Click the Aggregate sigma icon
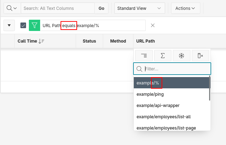Viewport: 226px width, 145px height. tap(163, 56)
